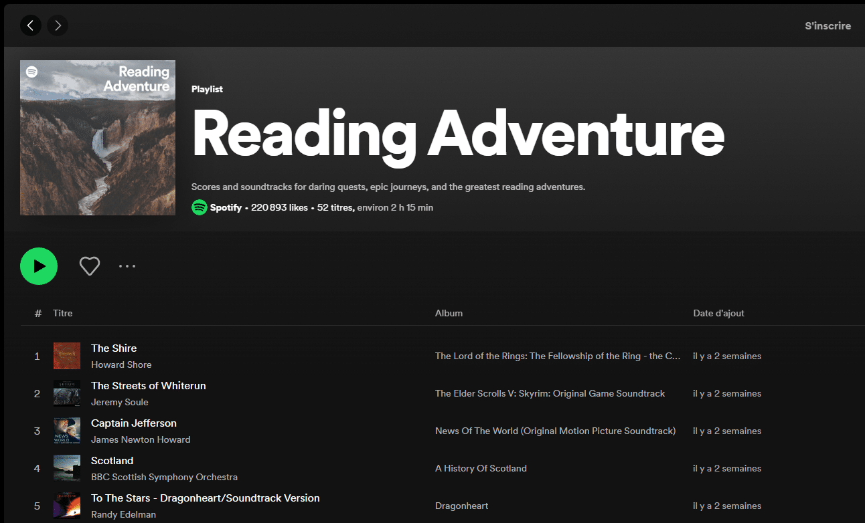Open the Reading Adventure cover image

coord(98,138)
